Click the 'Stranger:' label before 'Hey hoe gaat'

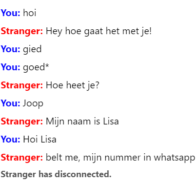[x=22, y=31]
